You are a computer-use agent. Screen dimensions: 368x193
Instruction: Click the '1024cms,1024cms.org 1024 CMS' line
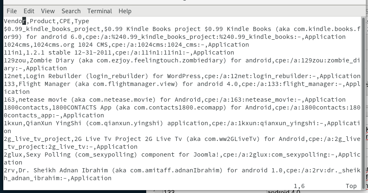pos(126,45)
